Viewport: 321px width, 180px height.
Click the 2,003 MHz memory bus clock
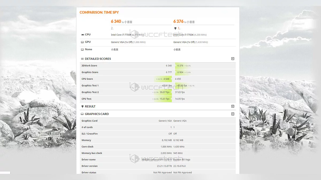point(166,153)
